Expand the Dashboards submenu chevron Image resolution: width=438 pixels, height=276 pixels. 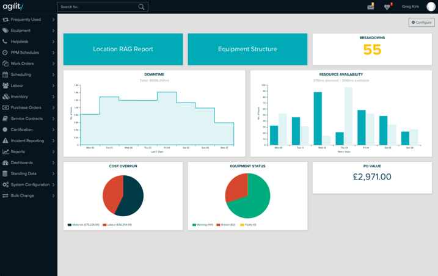pyautogui.click(x=53, y=162)
